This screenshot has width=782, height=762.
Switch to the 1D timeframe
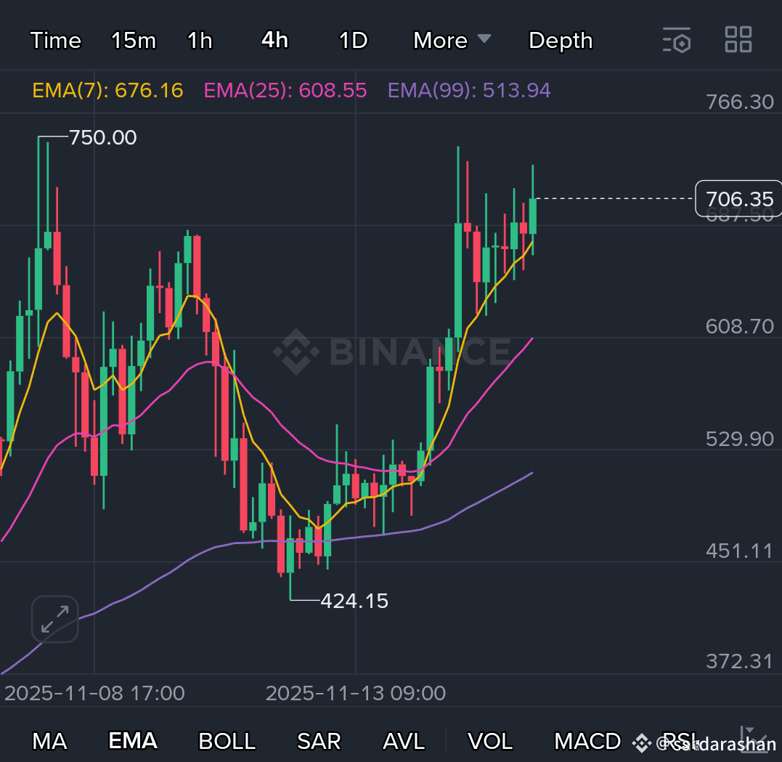(353, 41)
